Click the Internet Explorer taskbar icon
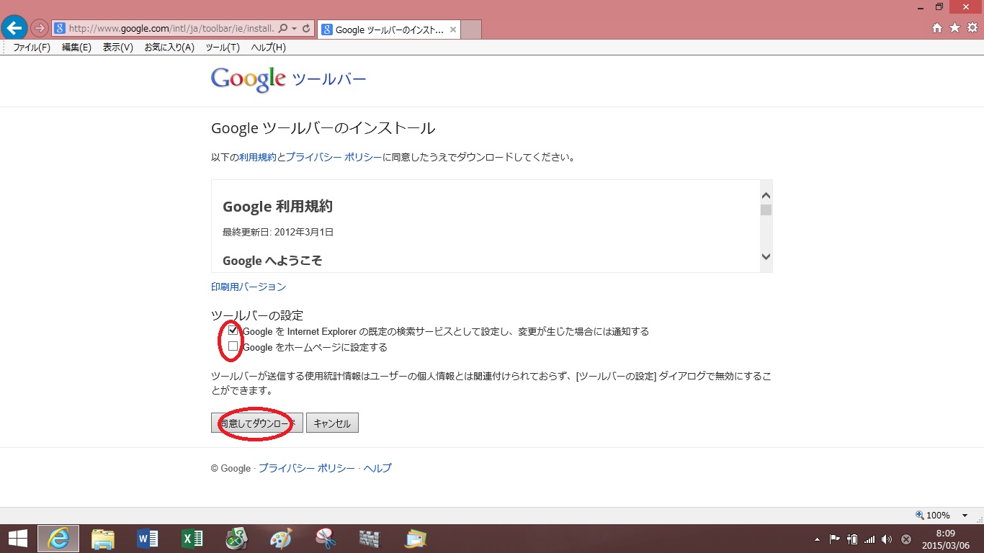Screen dimensions: 984x553 click(x=58, y=539)
